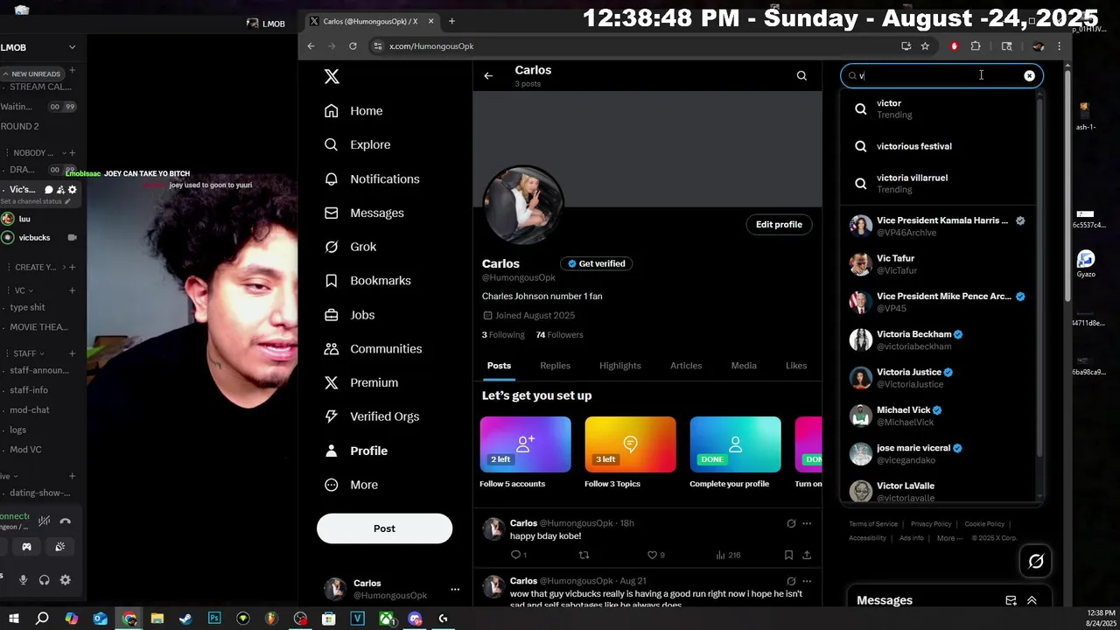Open a new Chrome tab

451,21
